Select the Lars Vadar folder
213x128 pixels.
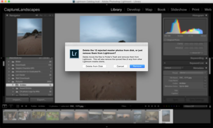pos(29,75)
